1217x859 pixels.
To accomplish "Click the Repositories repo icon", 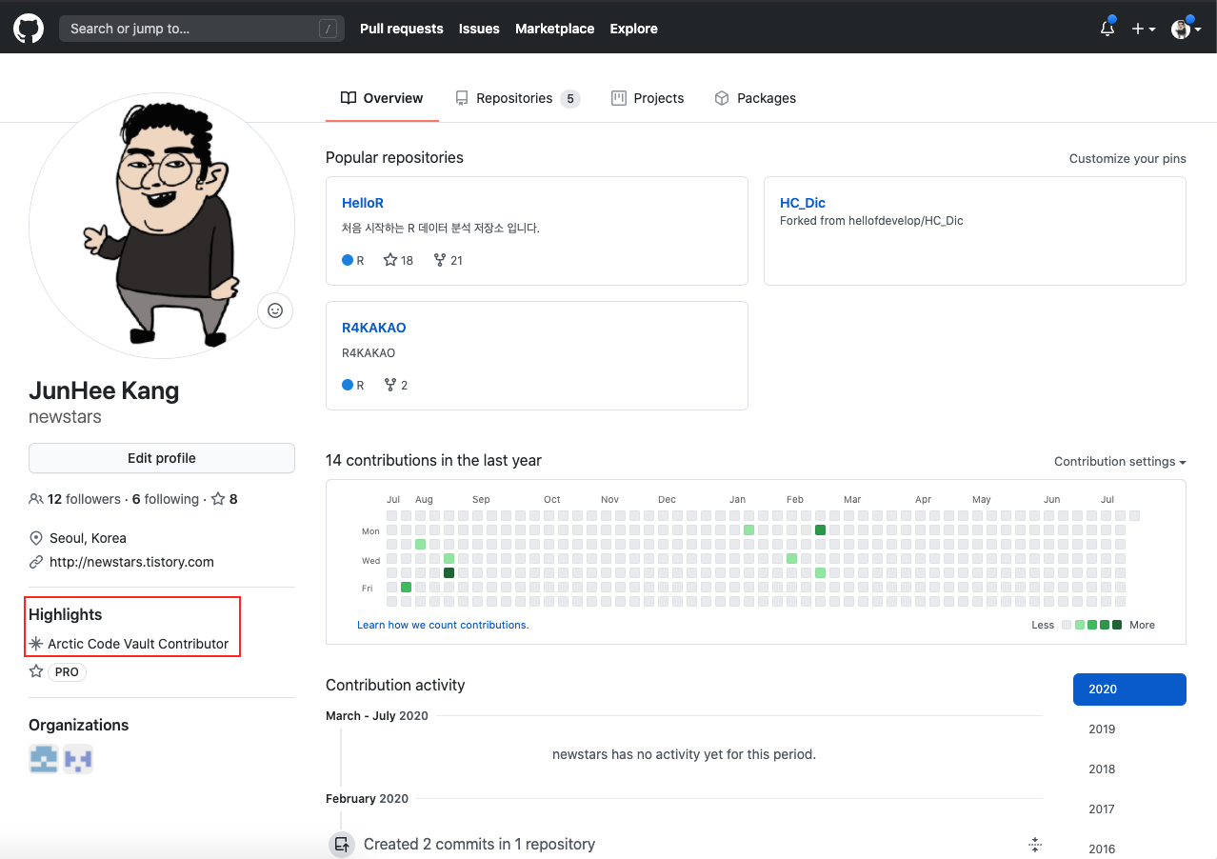I will pos(462,98).
